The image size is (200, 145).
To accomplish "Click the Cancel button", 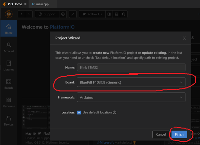I will coord(161,134).
